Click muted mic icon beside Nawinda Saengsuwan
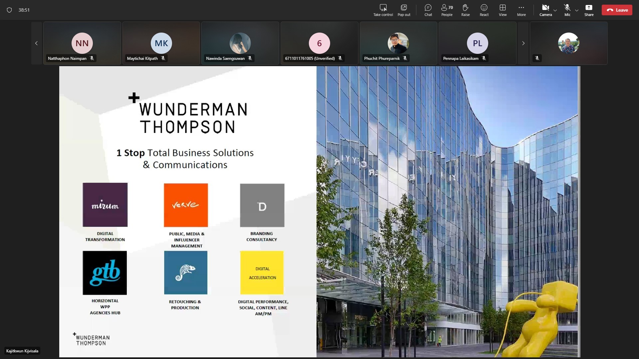This screenshot has height=359, width=639. pos(250,58)
